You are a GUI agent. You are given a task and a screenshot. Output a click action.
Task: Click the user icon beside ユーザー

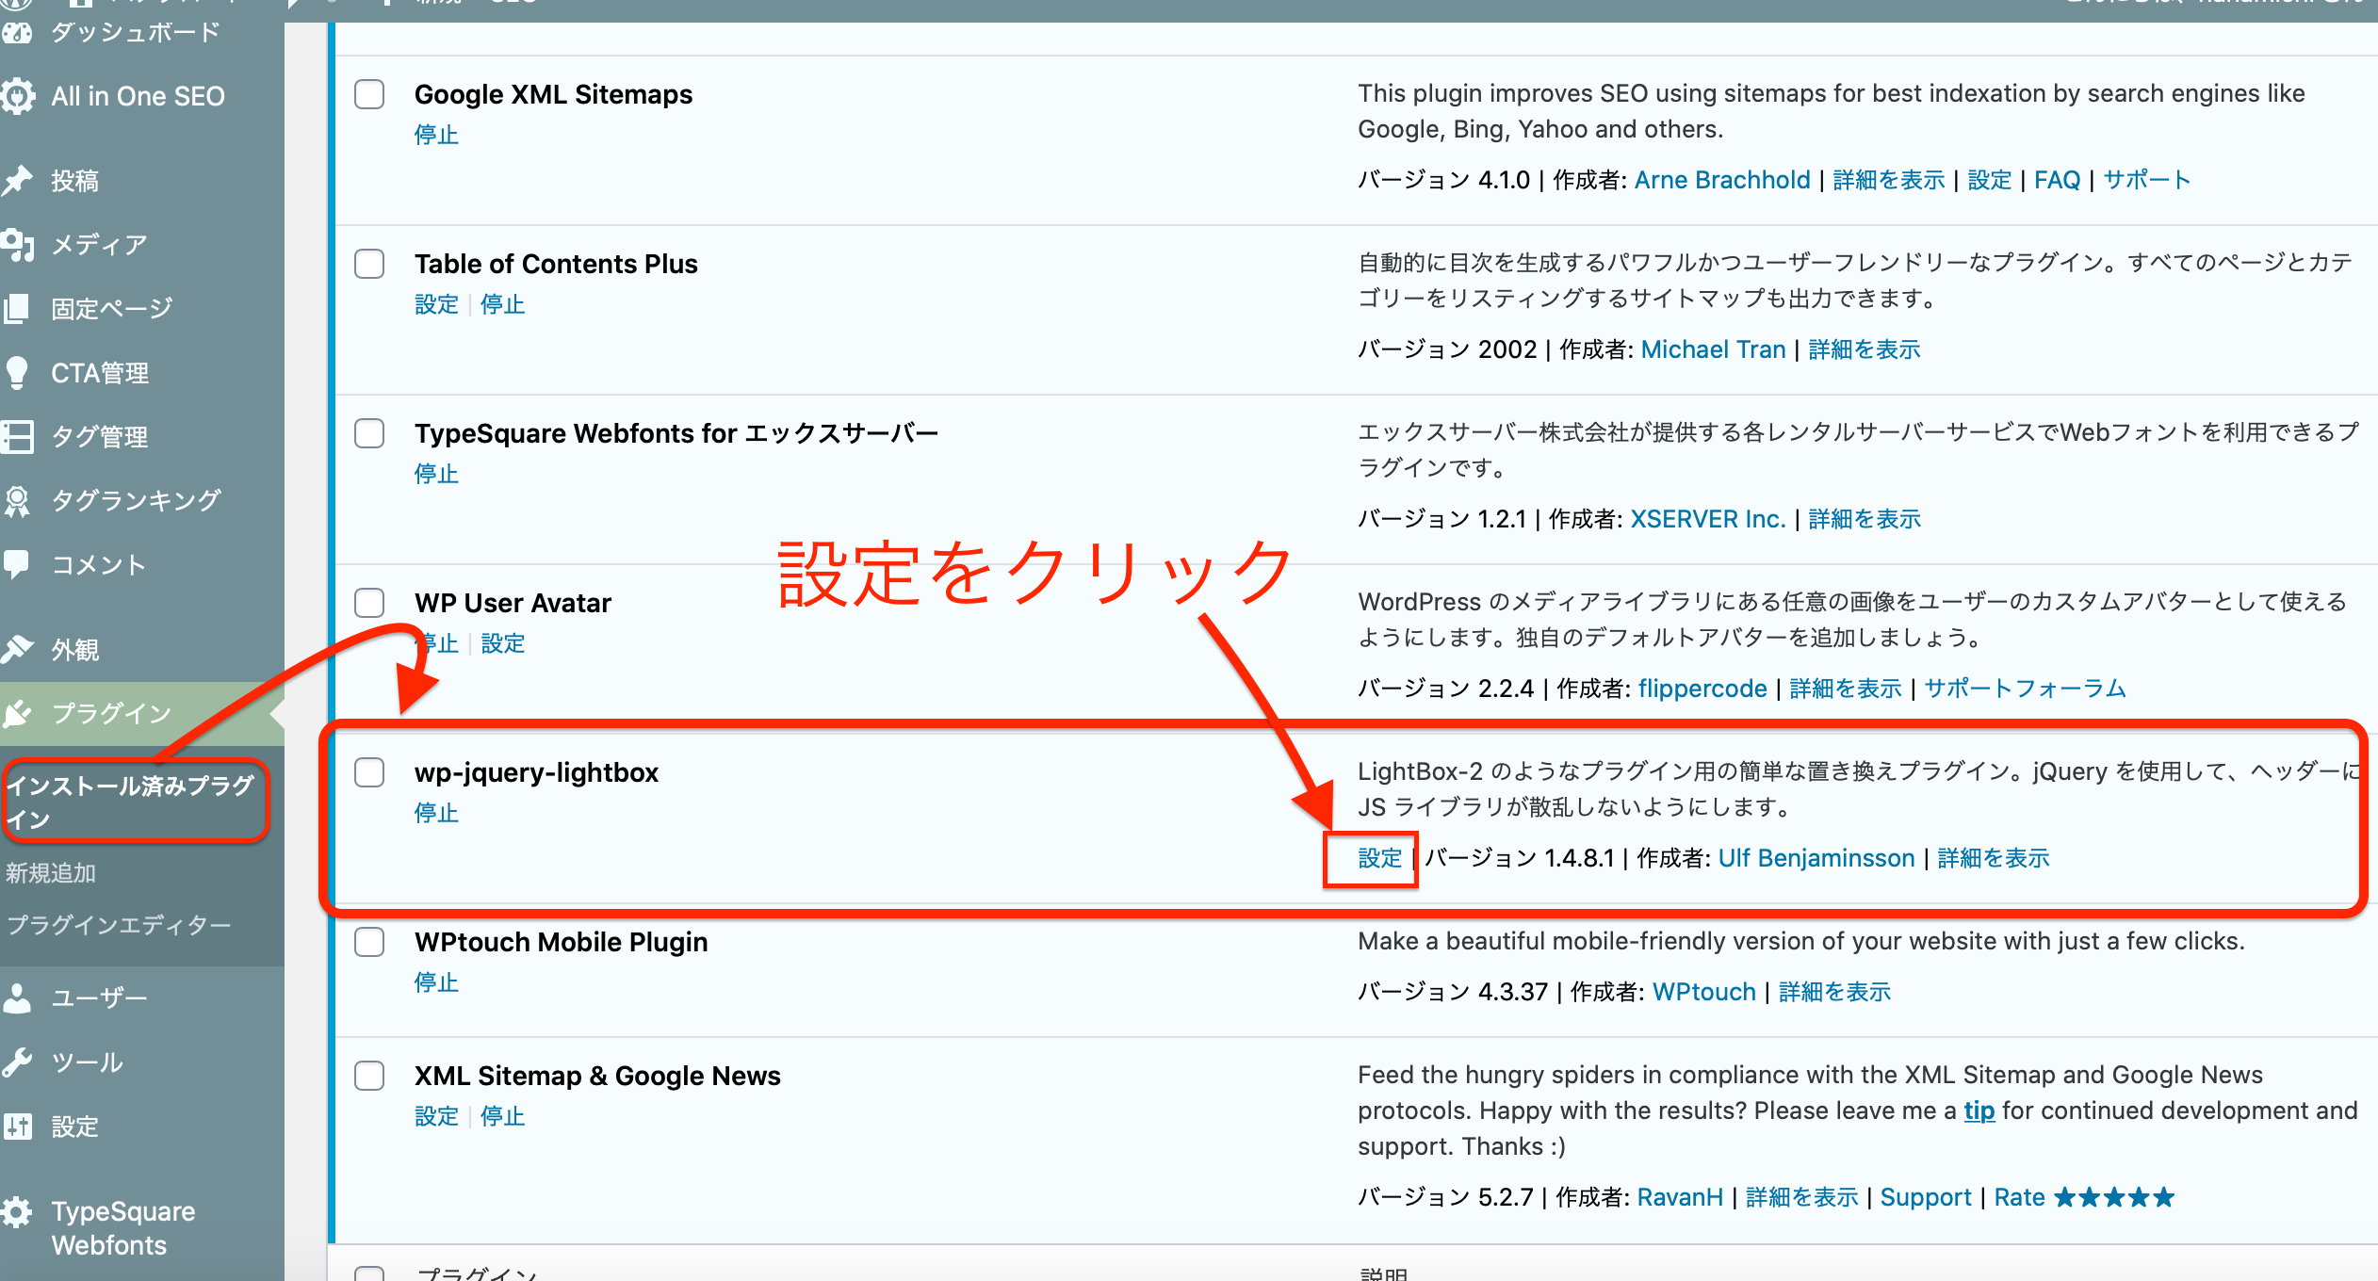click(x=17, y=997)
